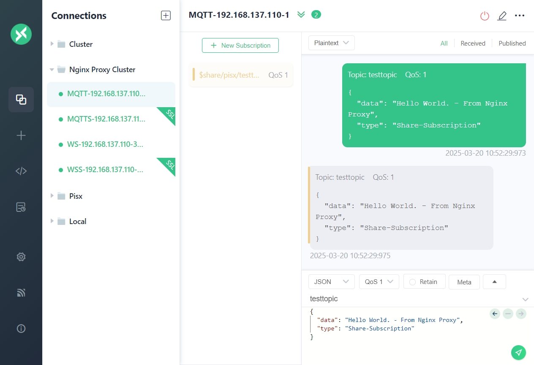
Task: Add a new connection group with plus box
Action: (166, 16)
